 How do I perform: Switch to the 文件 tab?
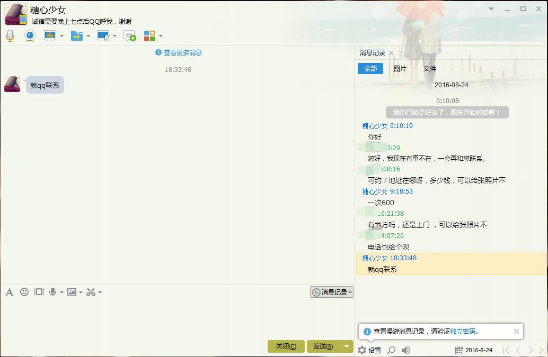pyautogui.click(x=429, y=69)
